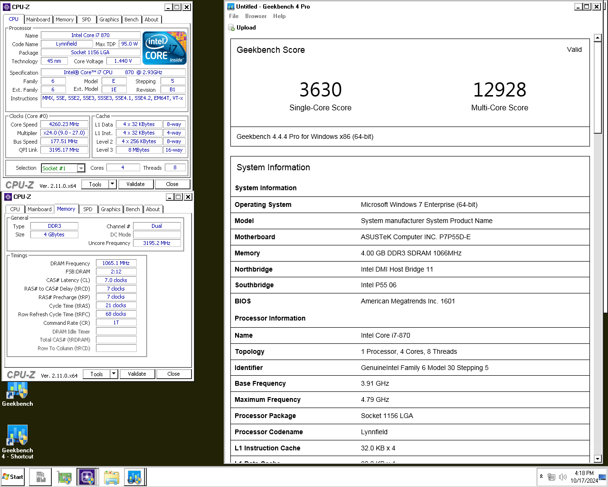This screenshot has width=608, height=487.
Task: Open Bench tab in lower CPU-Z window
Action: point(133,209)
